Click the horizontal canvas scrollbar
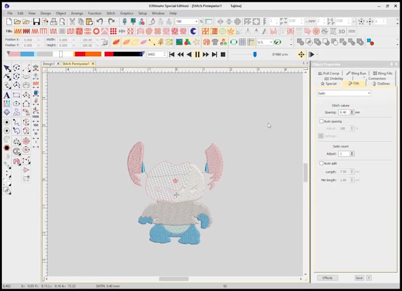 click(x=174, y=279)
